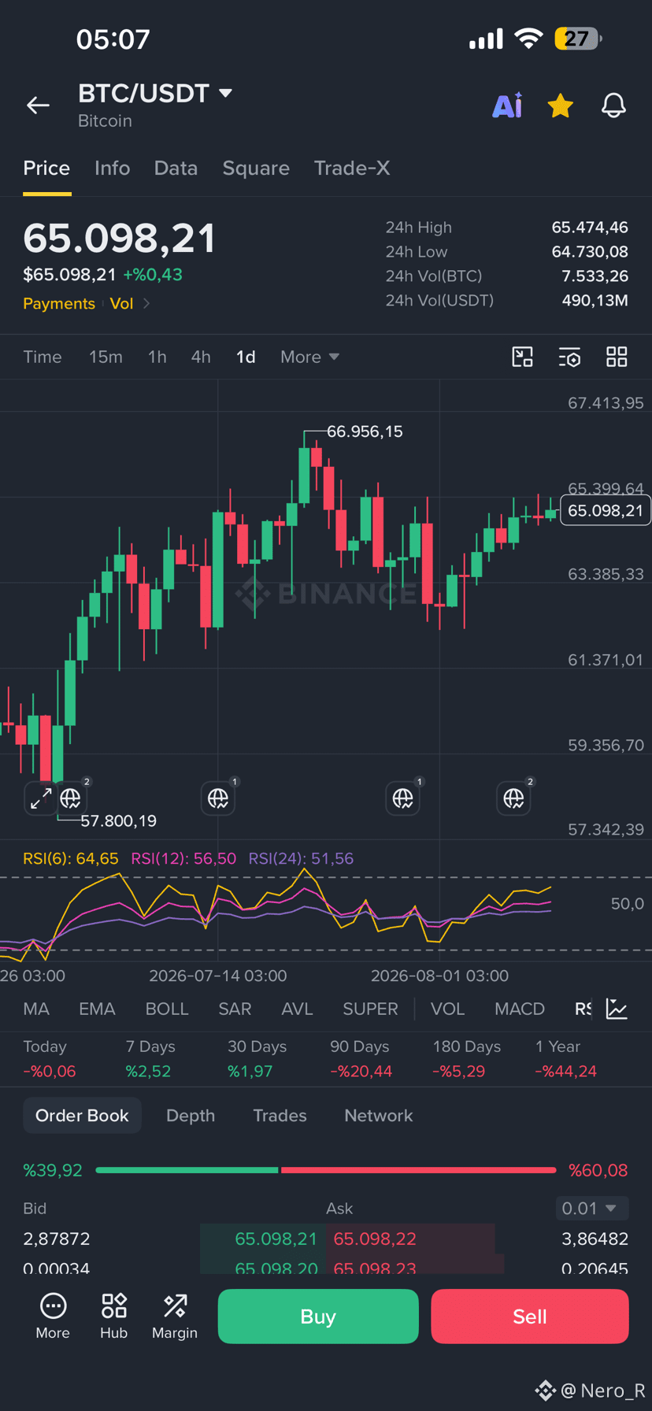Tap the bid price 65.098,21
This screenshot has height=1411, width=652.
point(276,1239)
